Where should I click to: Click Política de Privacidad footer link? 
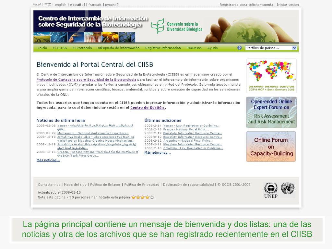pyautogui.click(x=142, y=184)
